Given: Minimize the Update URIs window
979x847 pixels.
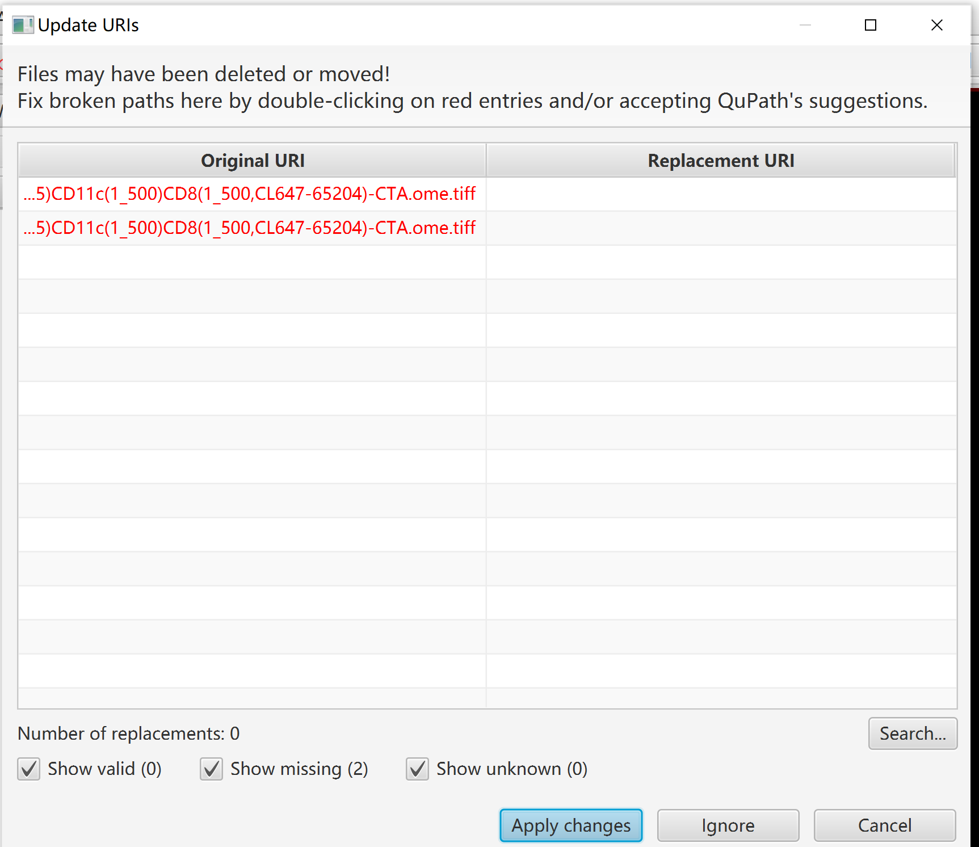Looking at the screenshot, I should point(805,25).
